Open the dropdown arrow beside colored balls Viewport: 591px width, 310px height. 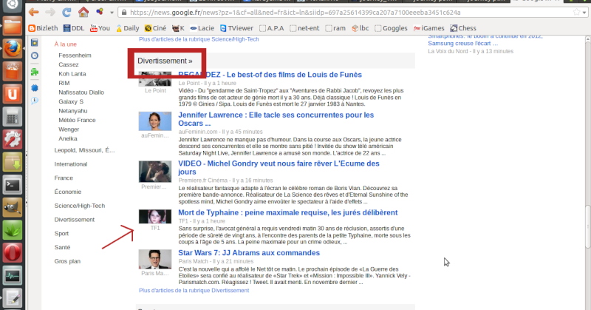pyautogui.click(x=112, y=13)
